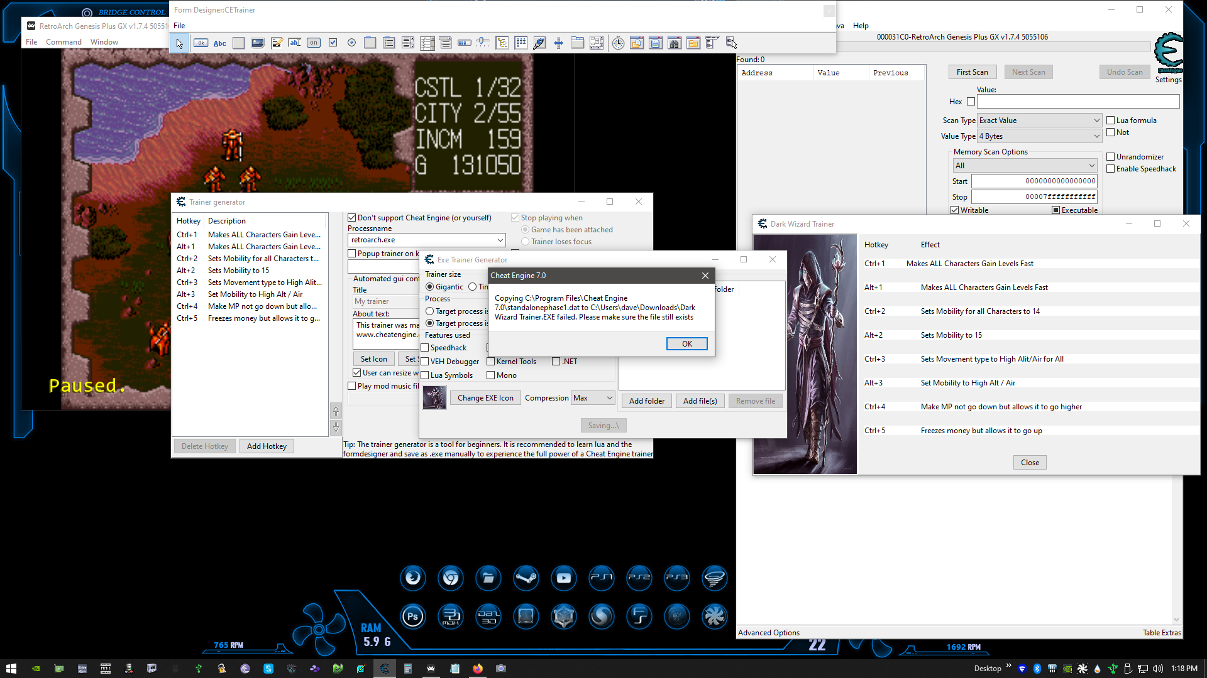Choose the Timer component in Form Designer
This screenshot has width=1207, height=678.
[x=618, y=43]
